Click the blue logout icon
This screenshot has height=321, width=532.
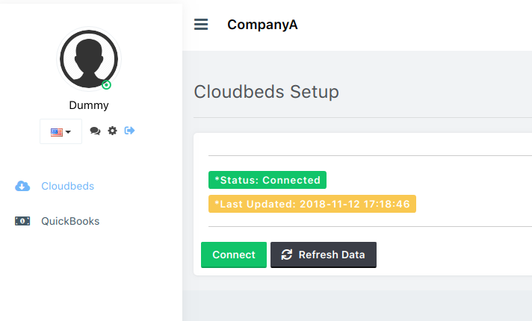129,131
